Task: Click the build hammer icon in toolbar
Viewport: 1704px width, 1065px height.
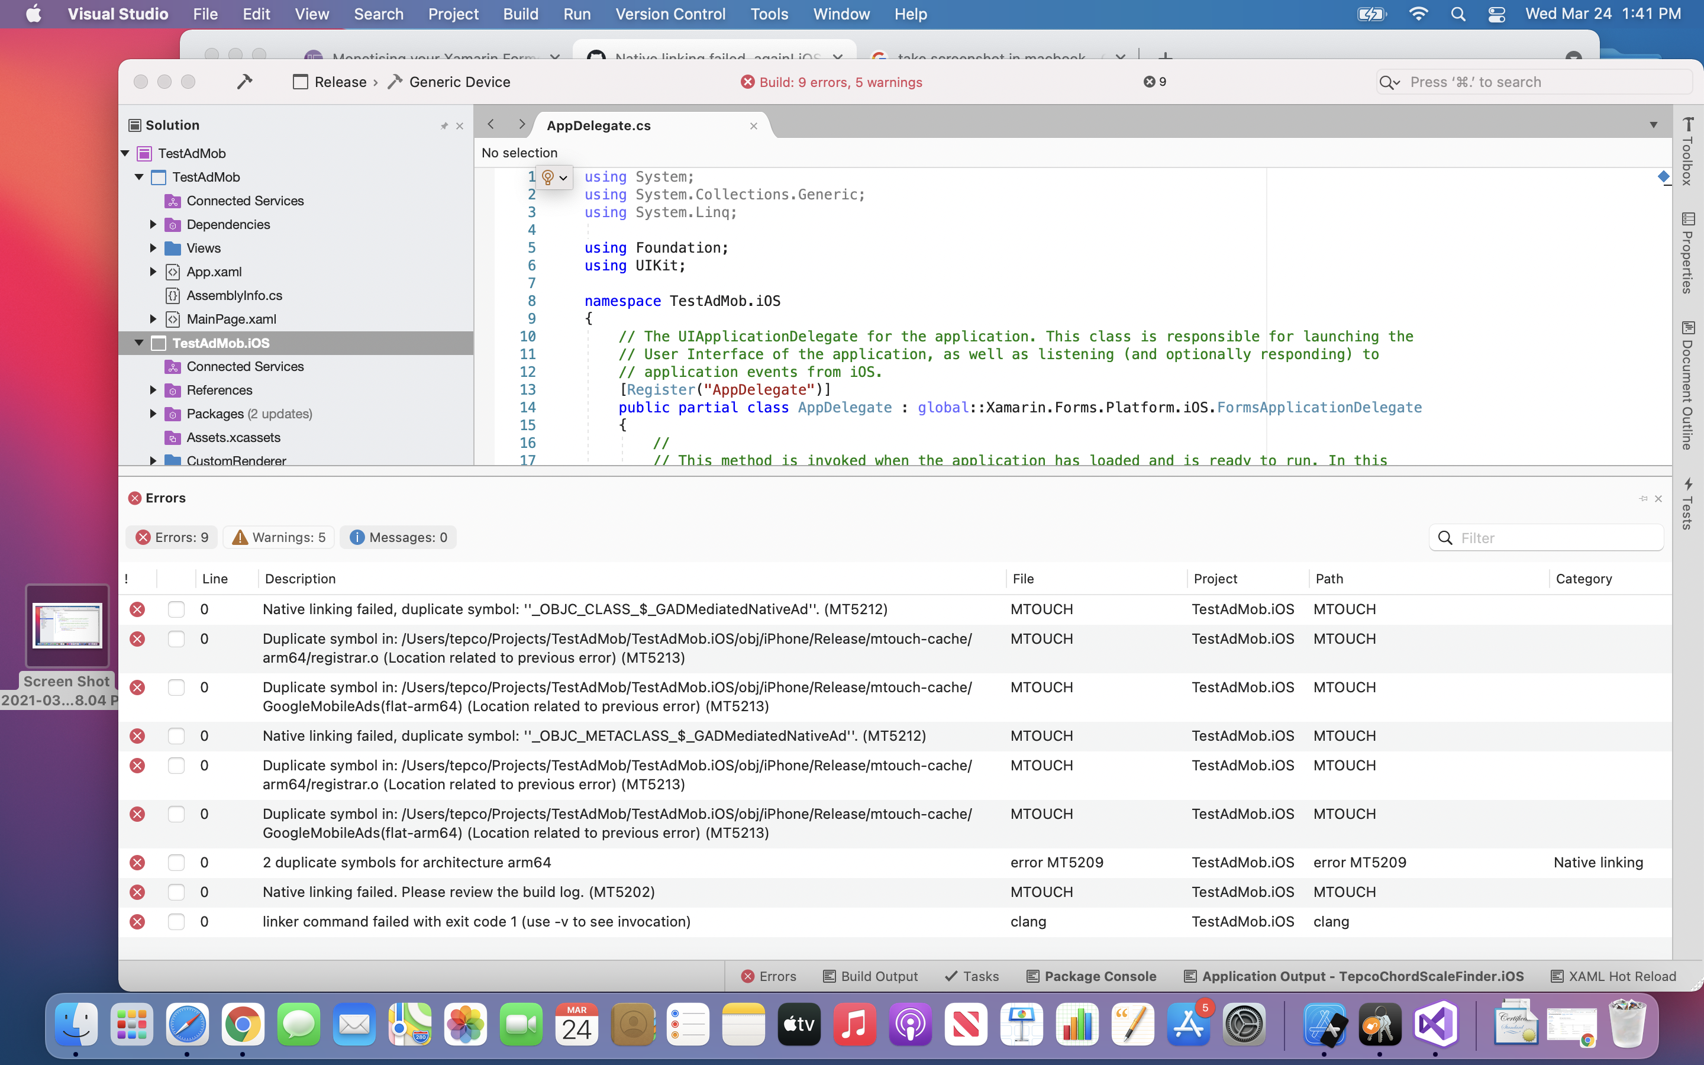Action: click(x=244, y=82)
